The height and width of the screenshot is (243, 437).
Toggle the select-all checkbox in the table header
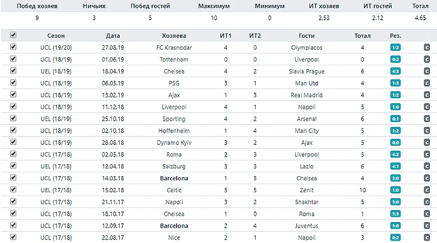tap(13, 35)
